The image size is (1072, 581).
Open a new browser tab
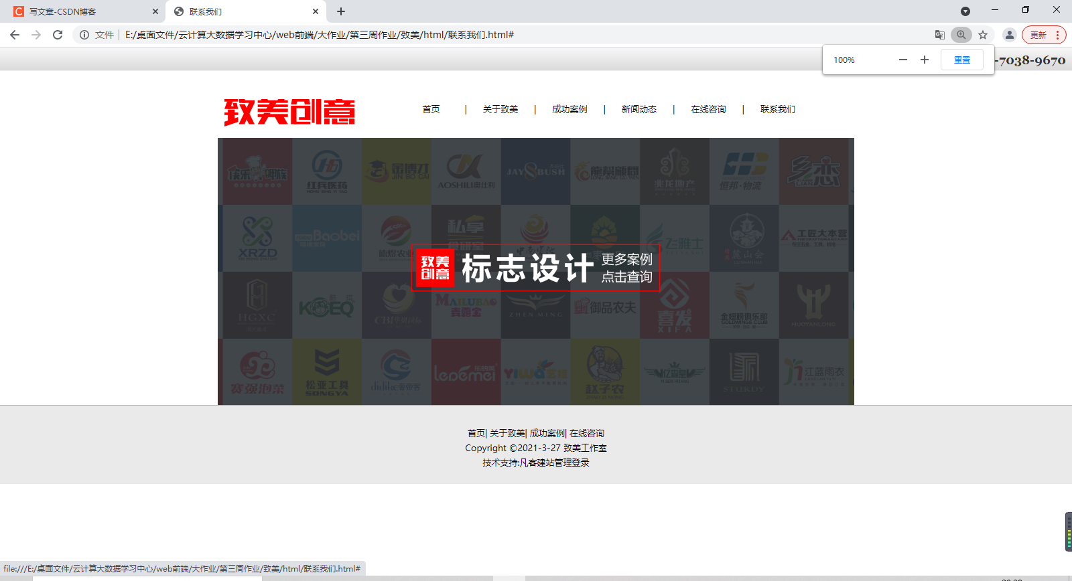click(x=341, y=11)
